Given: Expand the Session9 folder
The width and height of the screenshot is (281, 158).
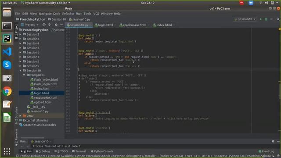Looking at the screenshot, I should tap(21, 66).
